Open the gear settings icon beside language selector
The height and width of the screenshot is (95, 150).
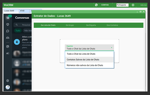(x=133, y=5)
